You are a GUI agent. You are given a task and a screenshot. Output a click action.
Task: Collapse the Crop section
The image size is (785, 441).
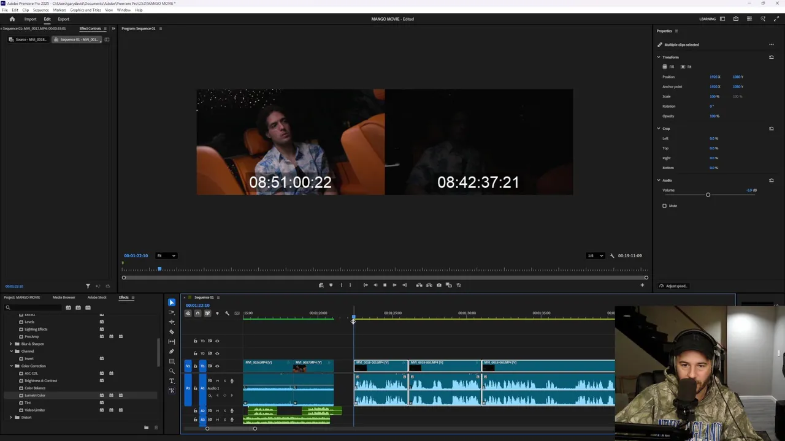(659, 129)
